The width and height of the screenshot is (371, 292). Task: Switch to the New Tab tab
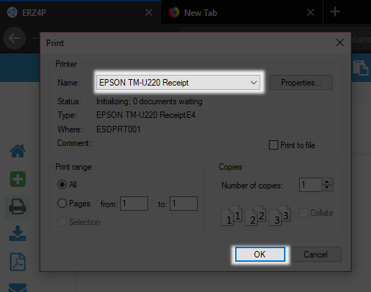tap(242, 12)
